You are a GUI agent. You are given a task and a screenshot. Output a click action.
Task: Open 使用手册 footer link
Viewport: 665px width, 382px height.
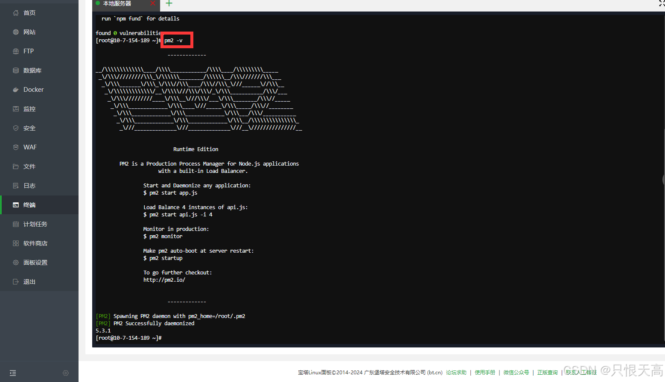(485, 373)
